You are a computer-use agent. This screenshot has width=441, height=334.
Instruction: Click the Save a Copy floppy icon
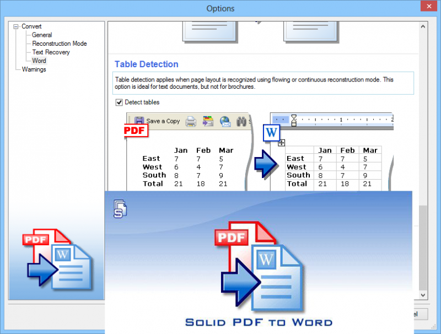[139, 121]
